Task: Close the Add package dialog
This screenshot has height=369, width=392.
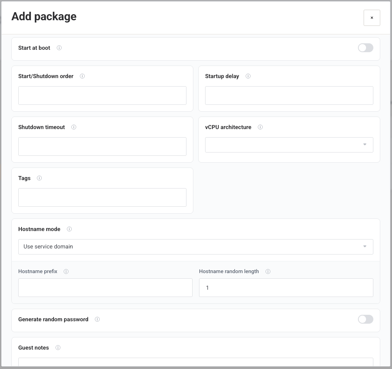Action: (x=372, y=18)
